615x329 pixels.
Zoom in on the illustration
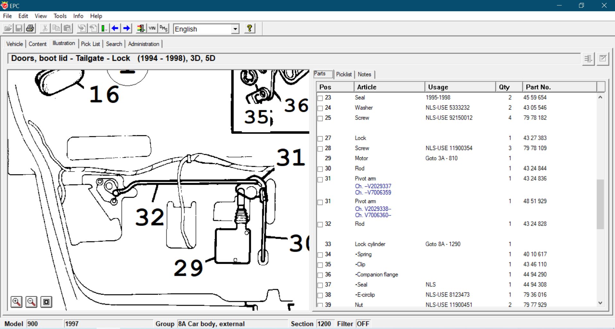(16, 302)
